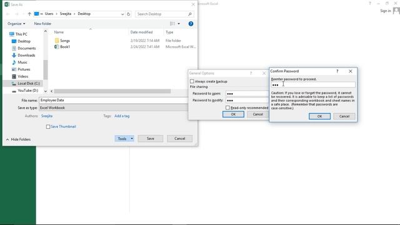Click Save in Save As dialog
The height and width of the screenshot is (225, 400).
click(151, 139)
